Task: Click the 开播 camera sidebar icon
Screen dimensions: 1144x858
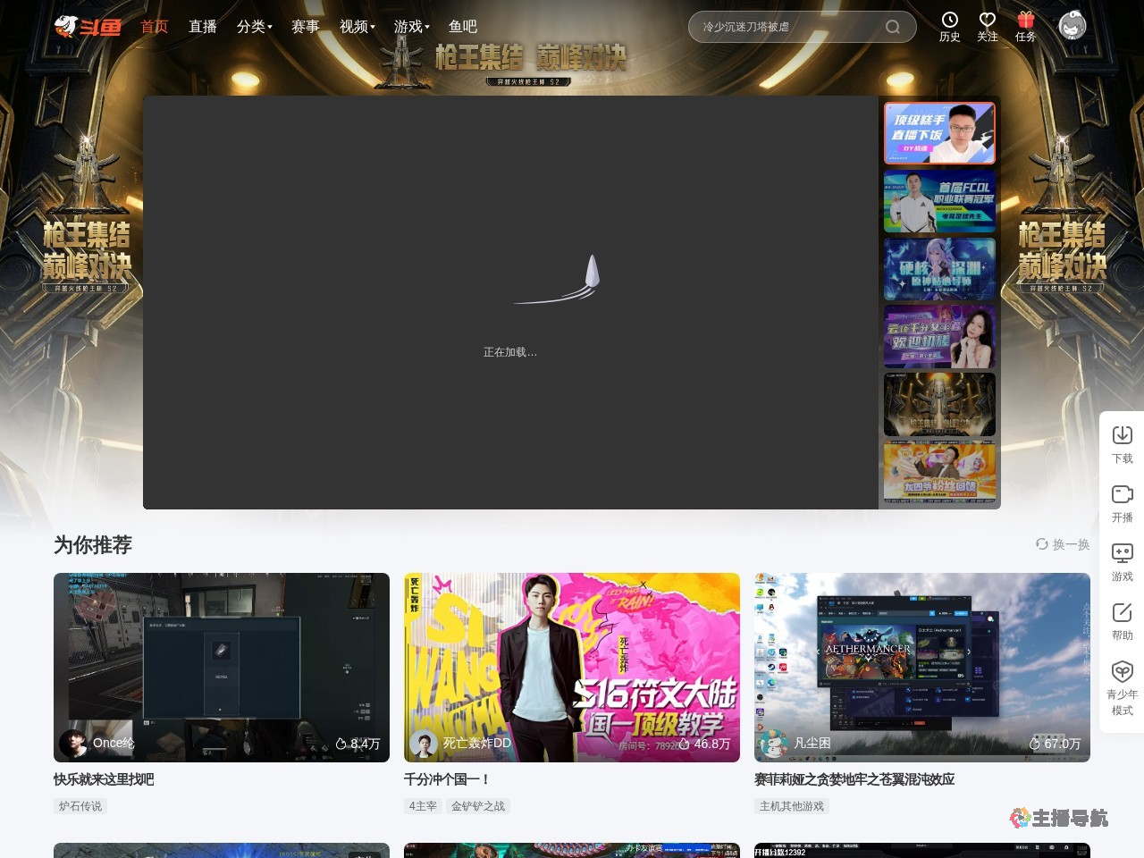Action: pyautogui.click(x=1122, y=494)
